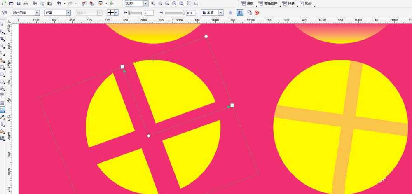This screenshot has height=194, width=412.
Task: Expand the 双色图样 transparency type dropdown
Action: [x=37, y=13]
